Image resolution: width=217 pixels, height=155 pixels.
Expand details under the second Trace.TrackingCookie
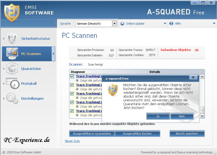(77, 89)
